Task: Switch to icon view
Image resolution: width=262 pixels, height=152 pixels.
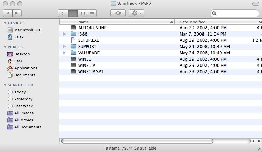Action: pyautogui.click(x=63, y=13)
